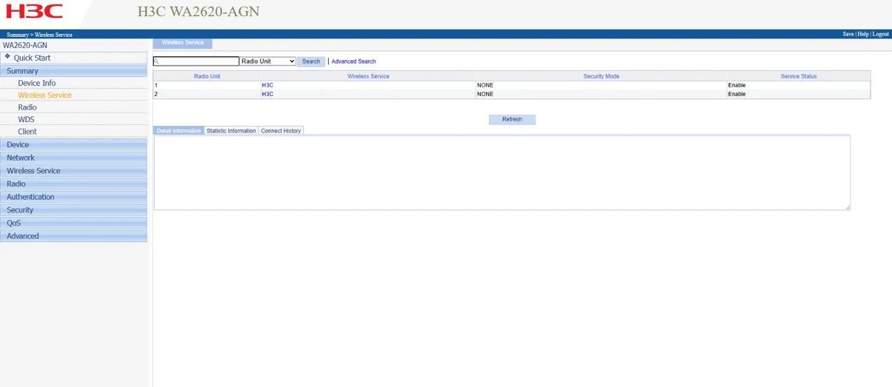Expand the Authentication menu section

tap(30, 197)
